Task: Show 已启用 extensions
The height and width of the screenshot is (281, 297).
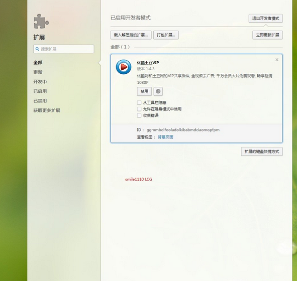Action: click(x=40, y=91)
